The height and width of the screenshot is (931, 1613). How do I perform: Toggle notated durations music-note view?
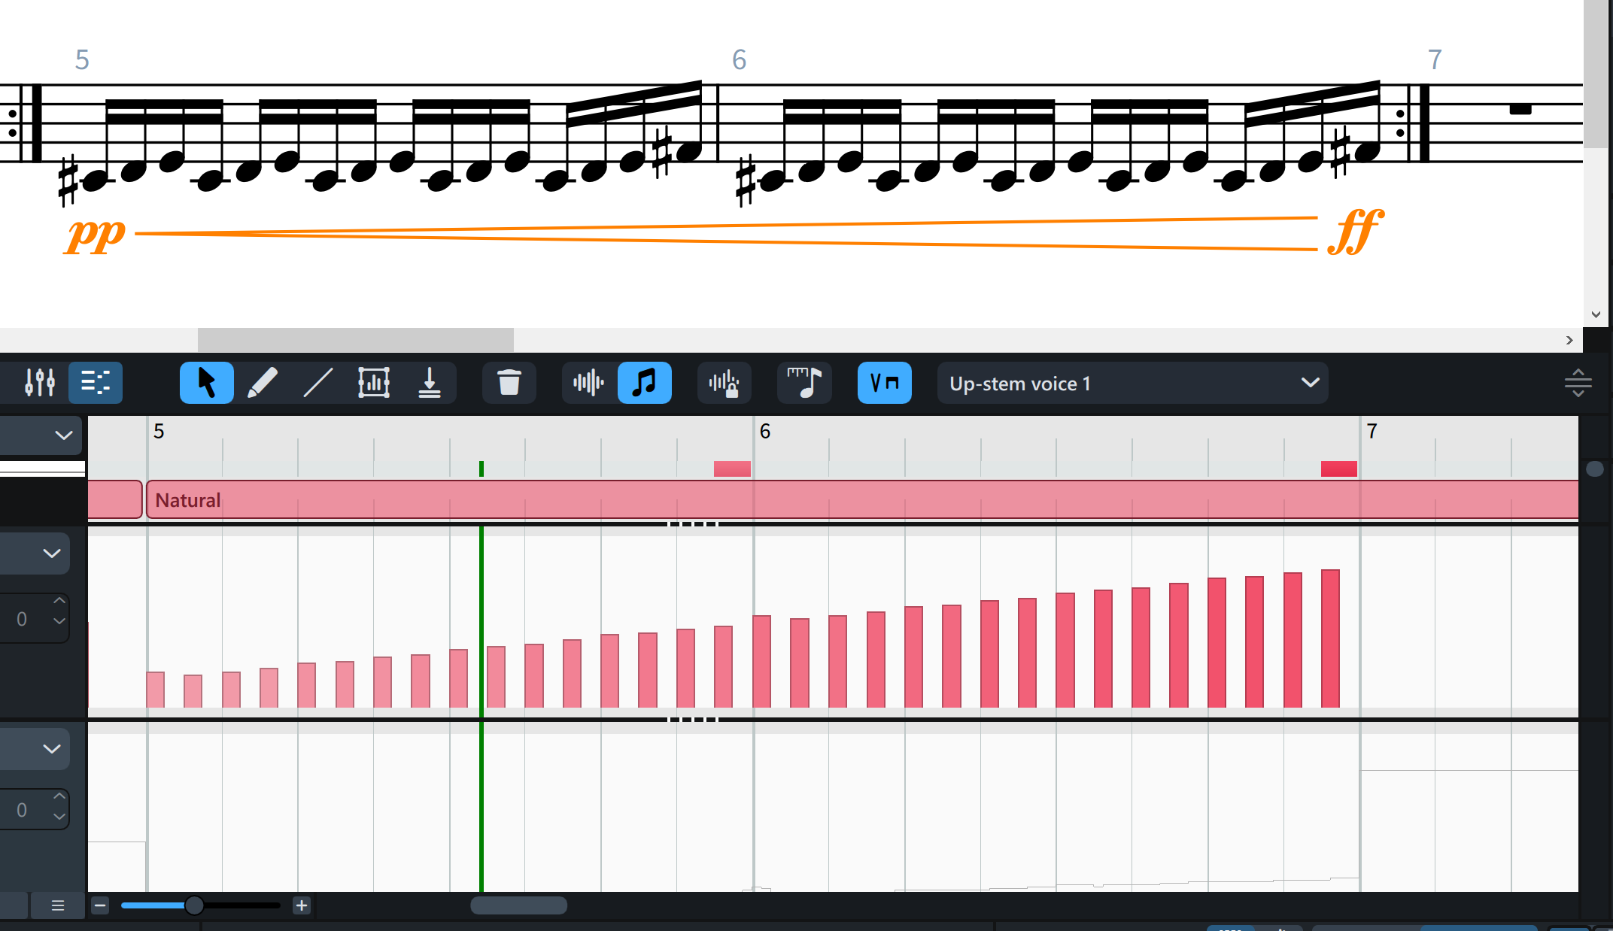click(644, 383)
